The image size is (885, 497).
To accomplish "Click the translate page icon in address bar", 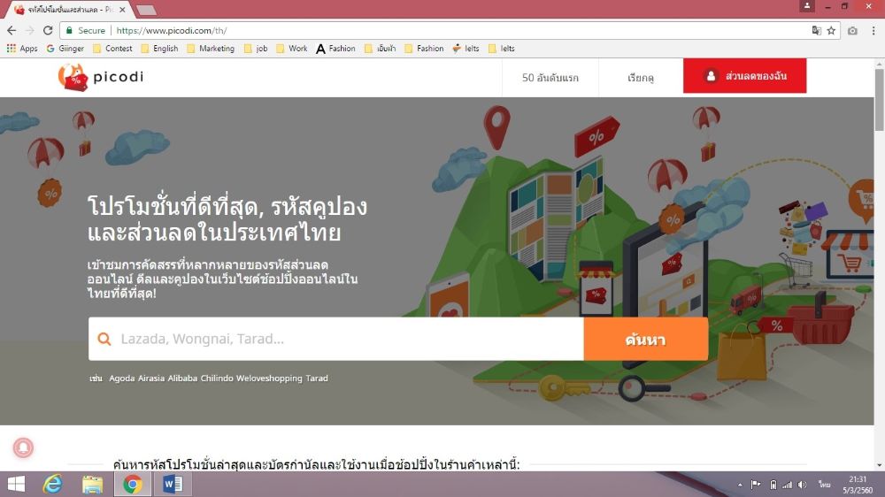I will pos(816,30).
